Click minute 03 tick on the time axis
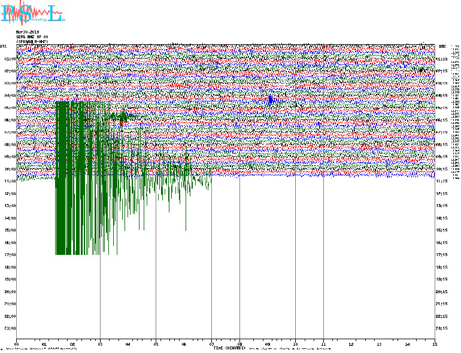 tap(100, 345)
